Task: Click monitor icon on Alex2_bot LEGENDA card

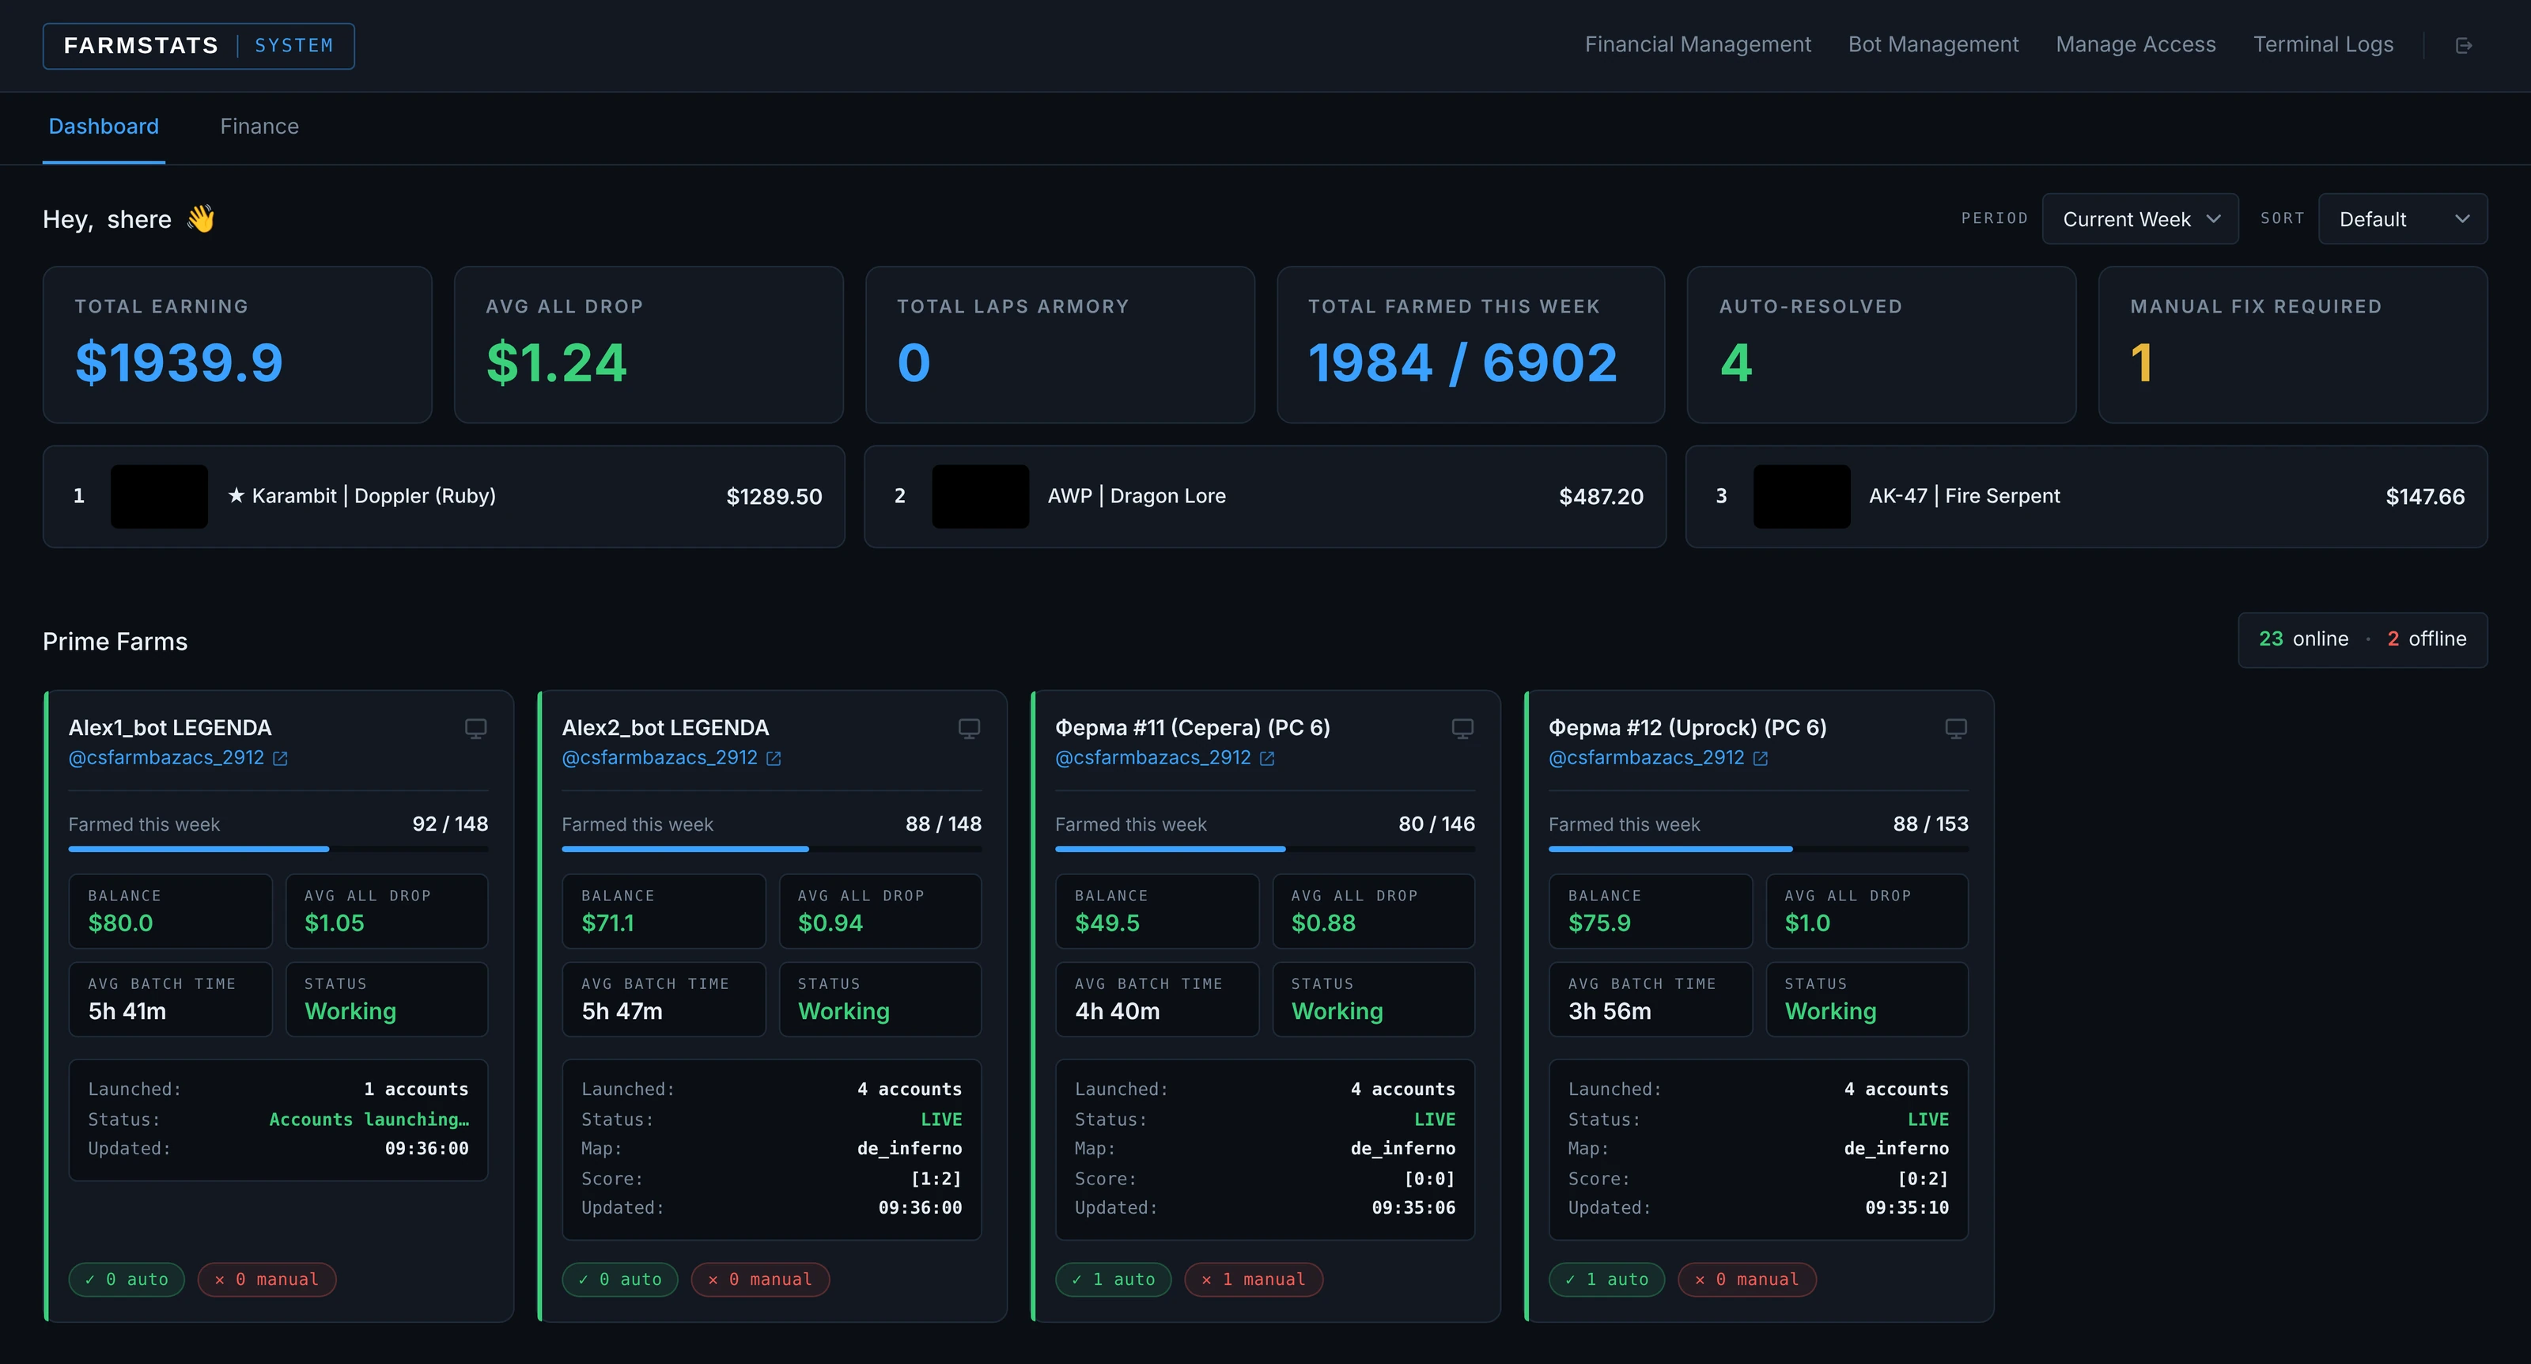Action: point(969,728)
